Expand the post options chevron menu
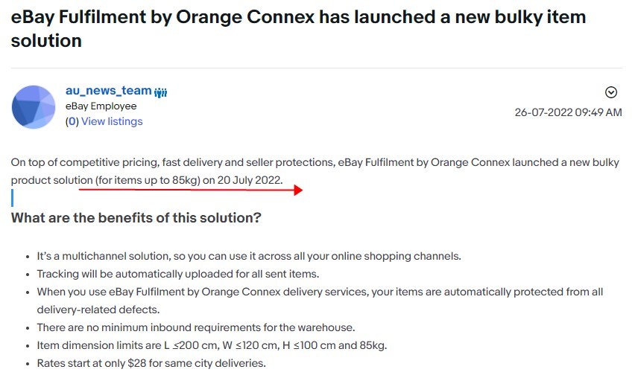Viewport: 635px width, 378px height. point(611,92)
